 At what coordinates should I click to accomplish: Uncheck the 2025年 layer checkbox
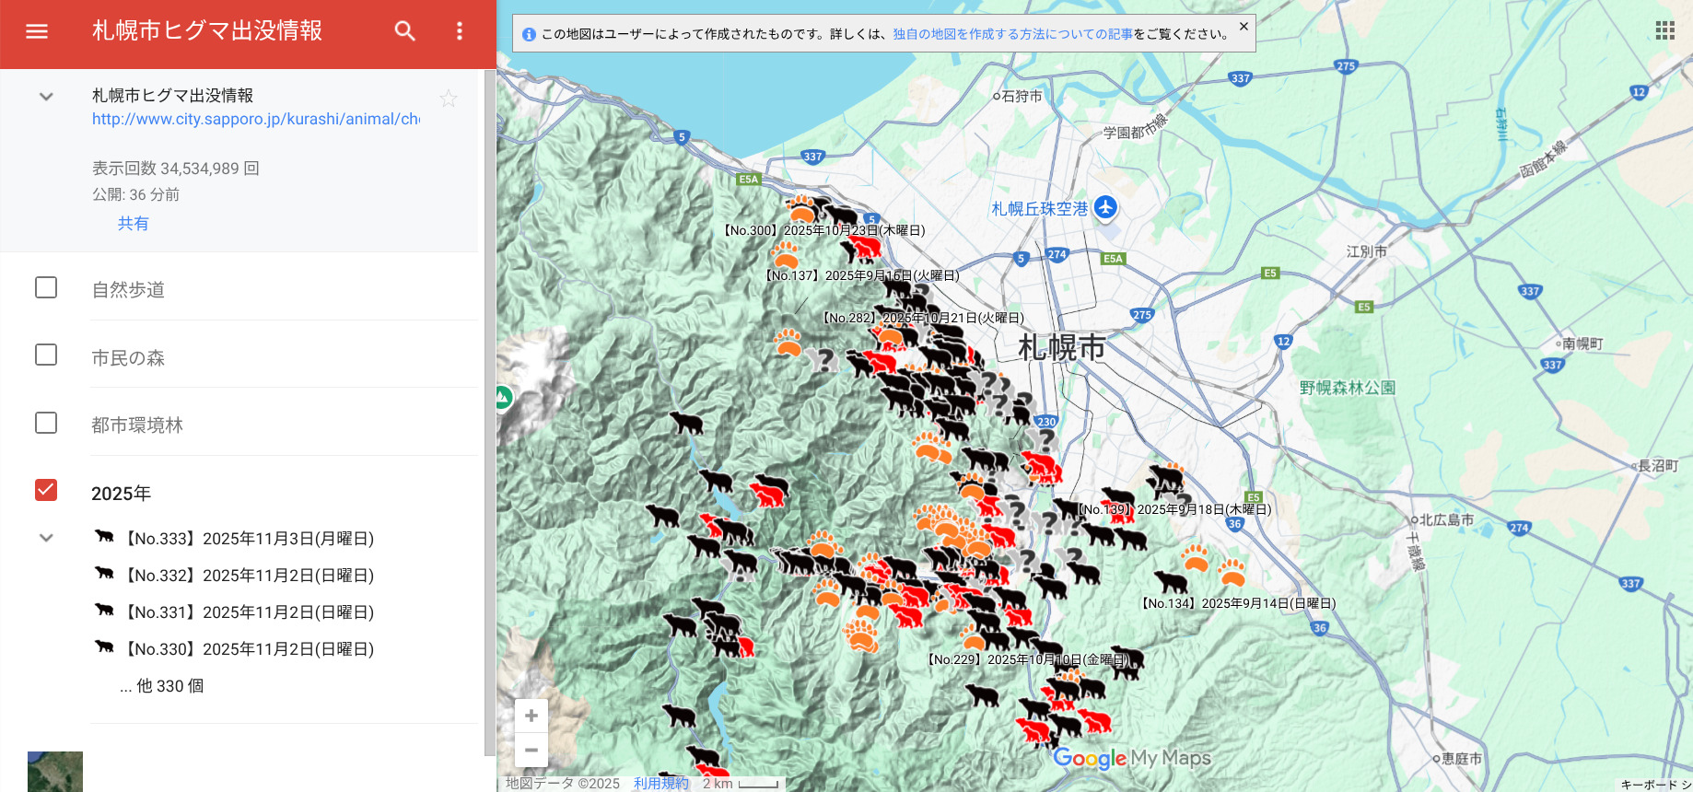click(46, 490)
